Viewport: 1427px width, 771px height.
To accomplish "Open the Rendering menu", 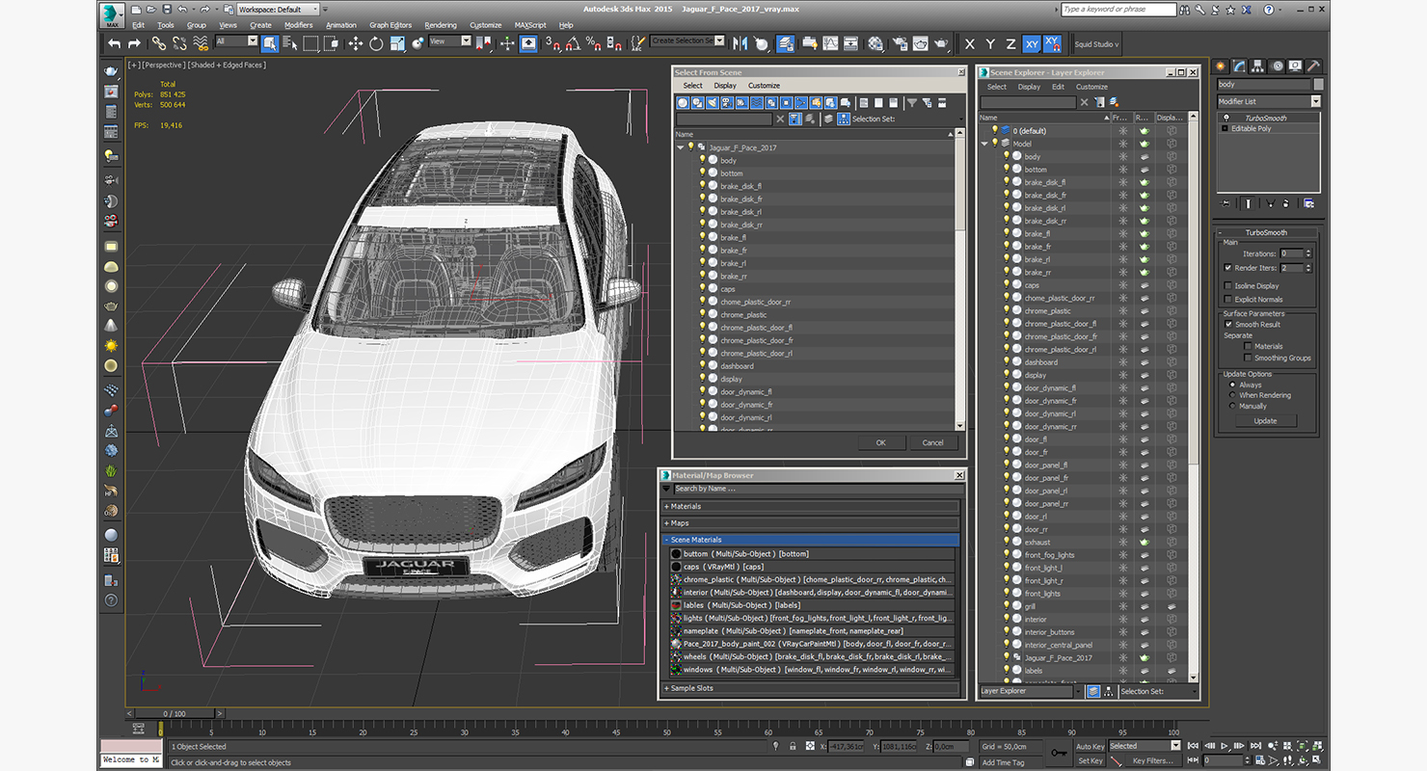I will (441, 25).
